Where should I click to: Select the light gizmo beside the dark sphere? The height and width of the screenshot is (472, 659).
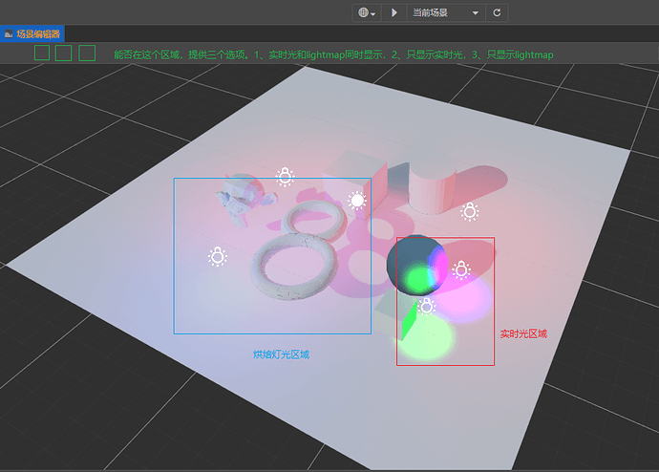click(461, 269)
